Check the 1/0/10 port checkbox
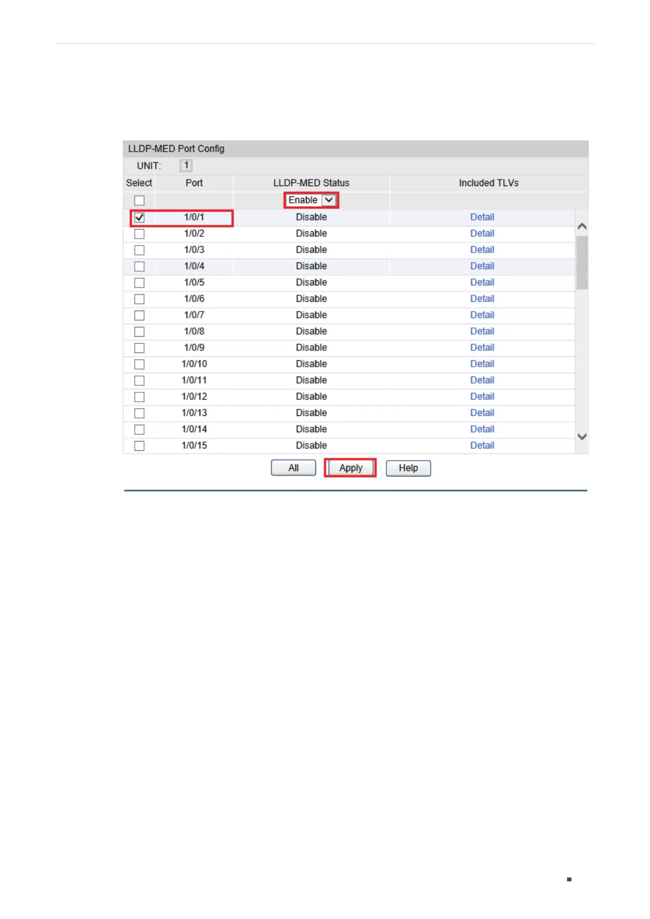 tap(139, 364)
